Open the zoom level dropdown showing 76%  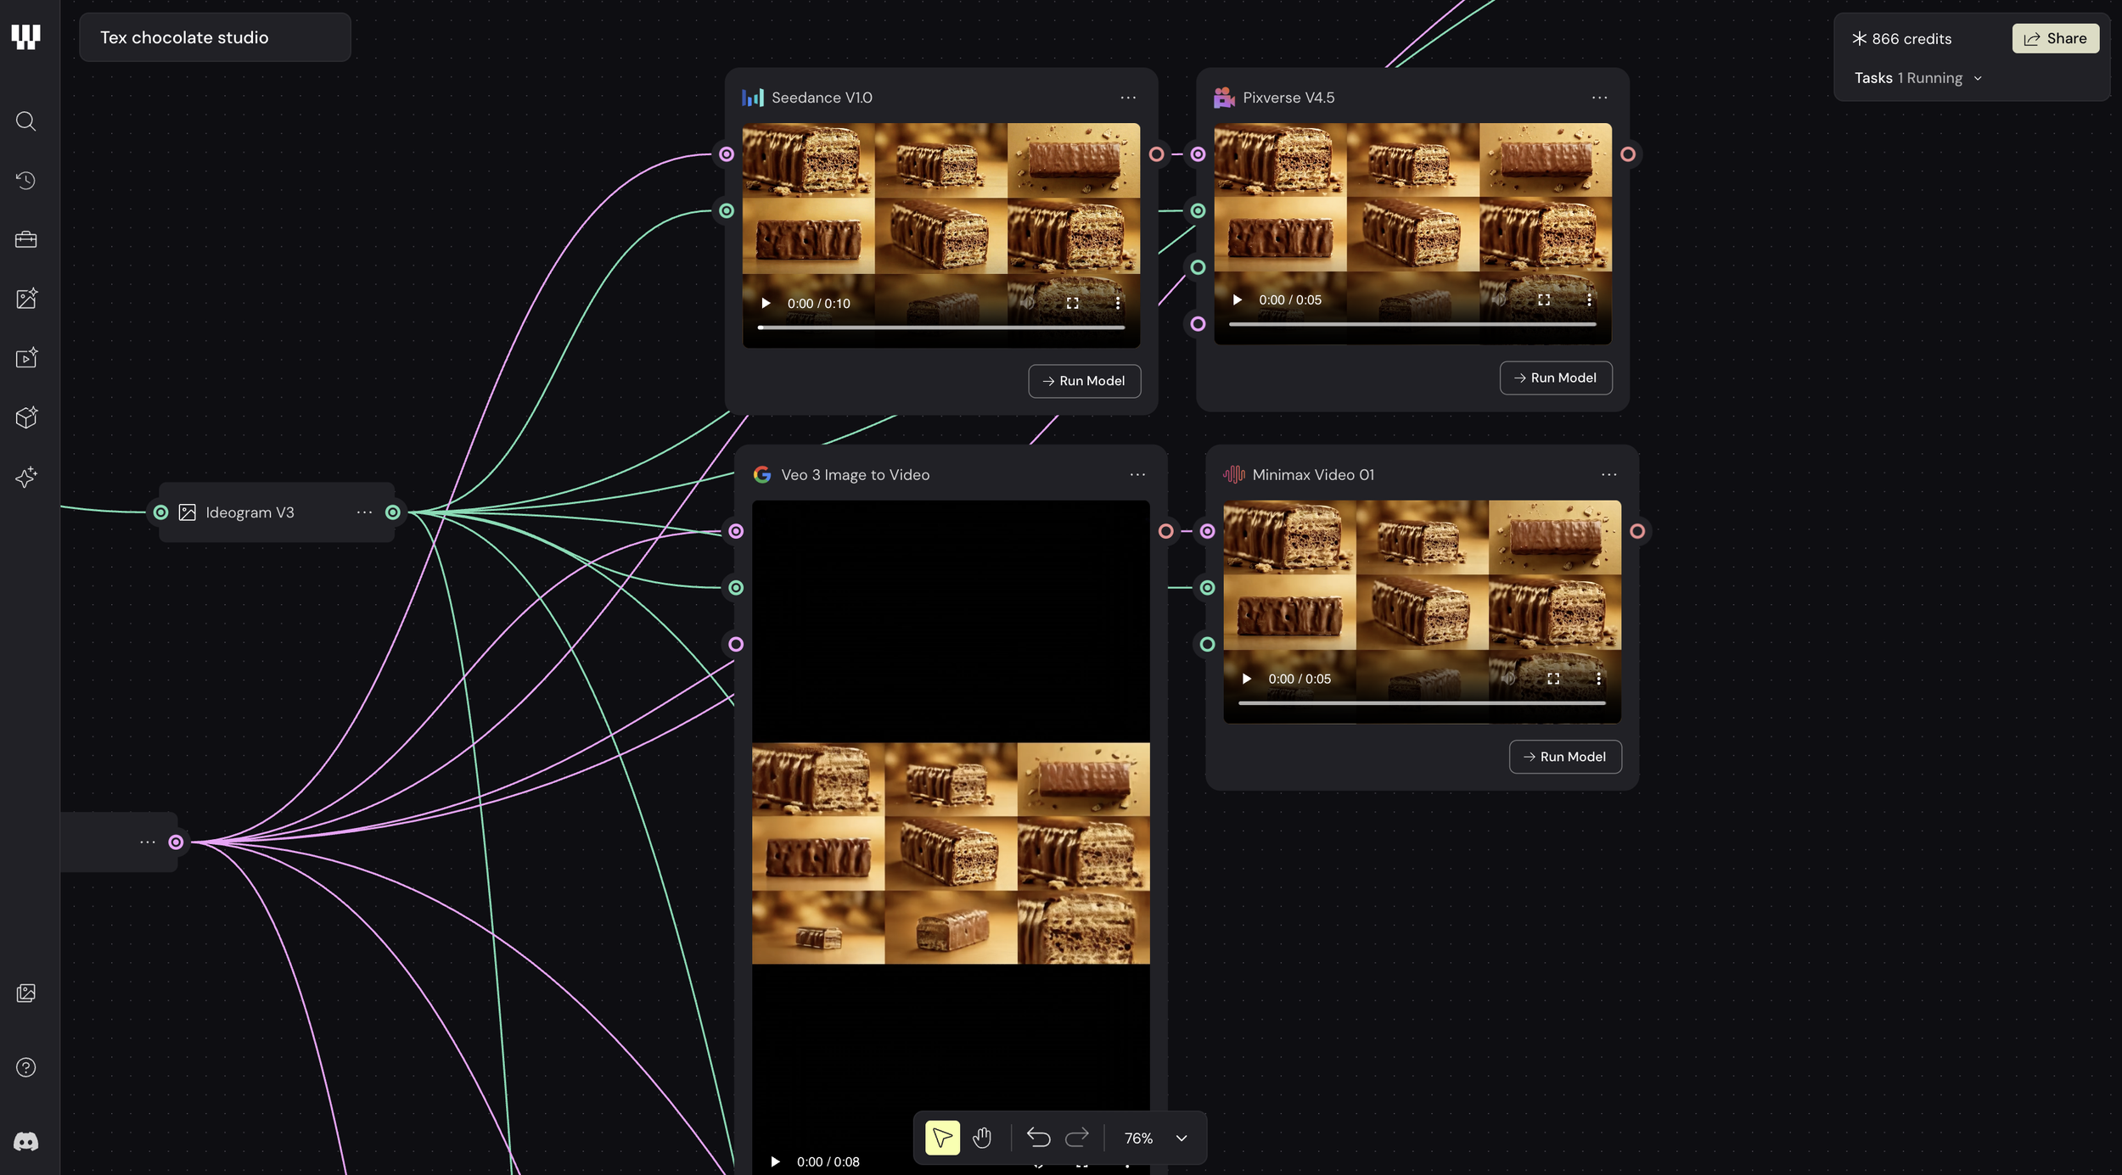1154,1138
